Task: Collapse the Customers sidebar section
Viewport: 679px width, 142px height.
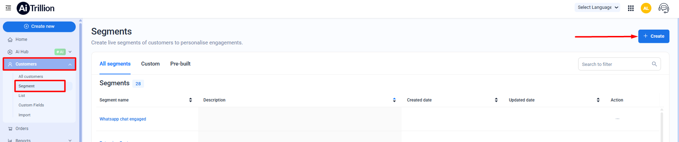Action: pos(70,64)
